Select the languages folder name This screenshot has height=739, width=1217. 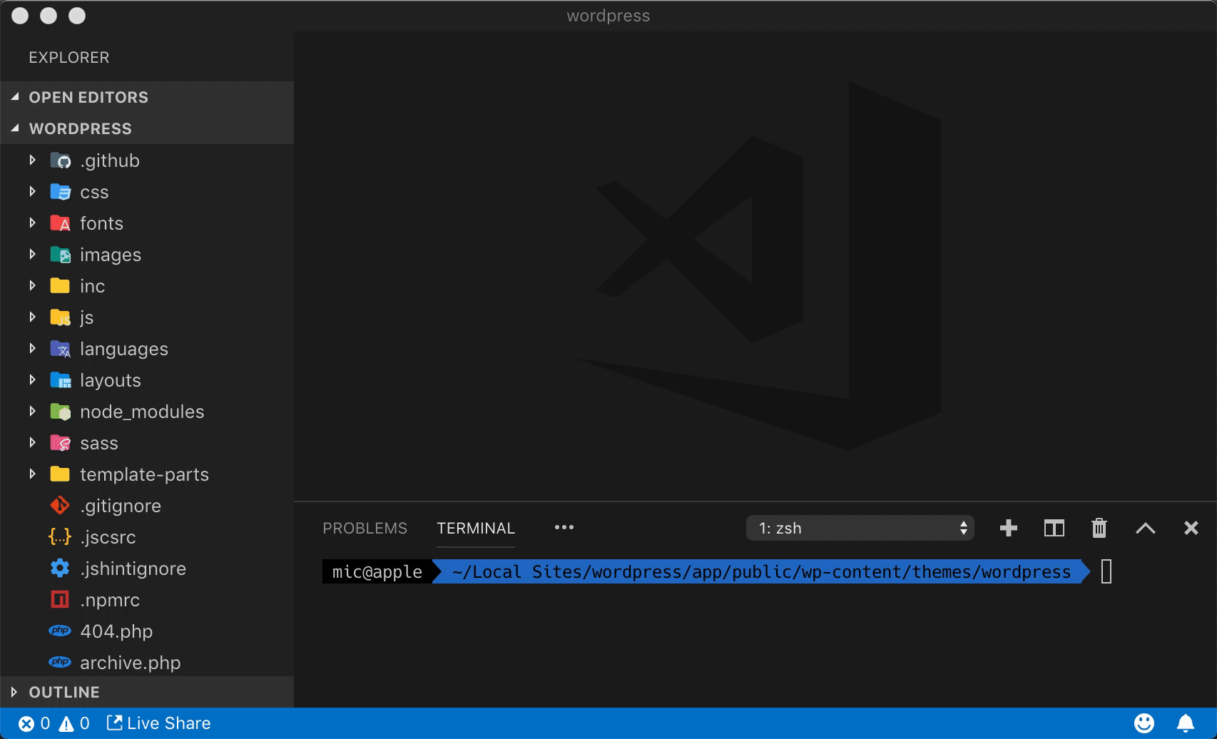[124, 350]
